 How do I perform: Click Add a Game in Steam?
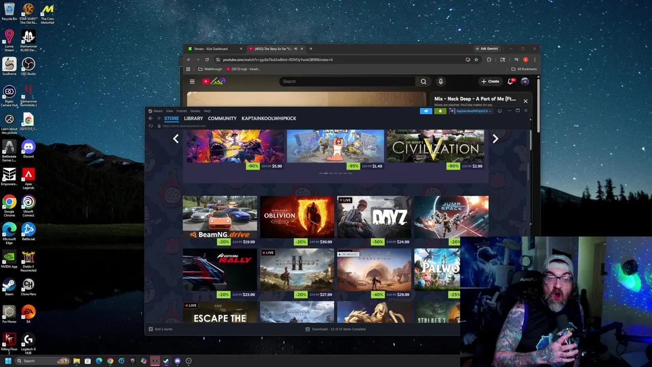click(160, 329)
